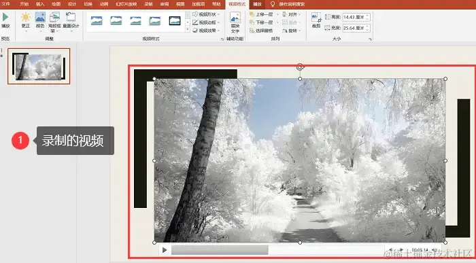Apply the first video style thumbnail
The image size is (476, 263).
[x=97, y=20]
